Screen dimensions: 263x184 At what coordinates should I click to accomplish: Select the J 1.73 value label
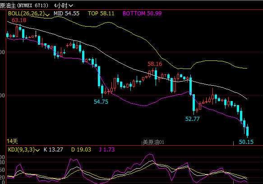tap(107, 149)
